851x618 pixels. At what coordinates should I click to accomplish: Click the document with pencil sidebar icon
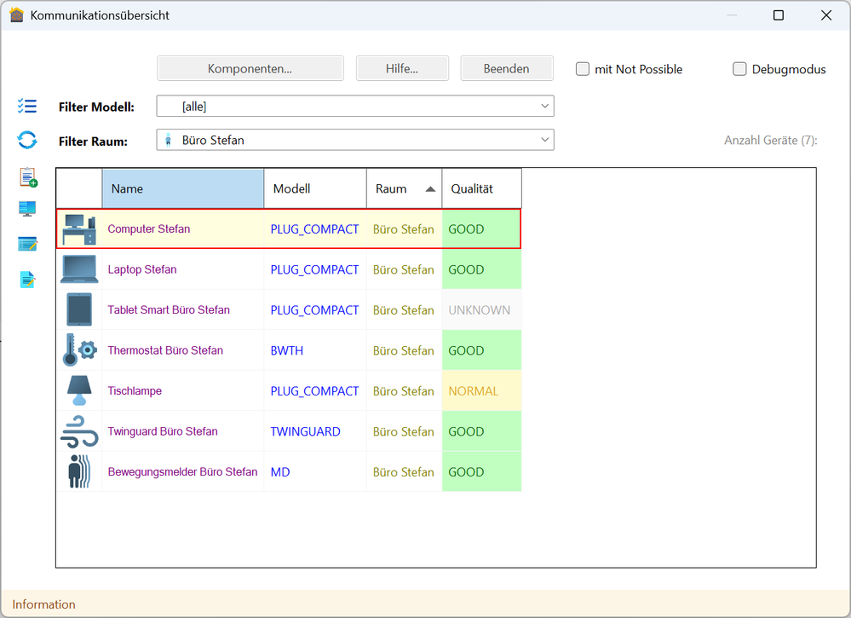coord(28,279)
